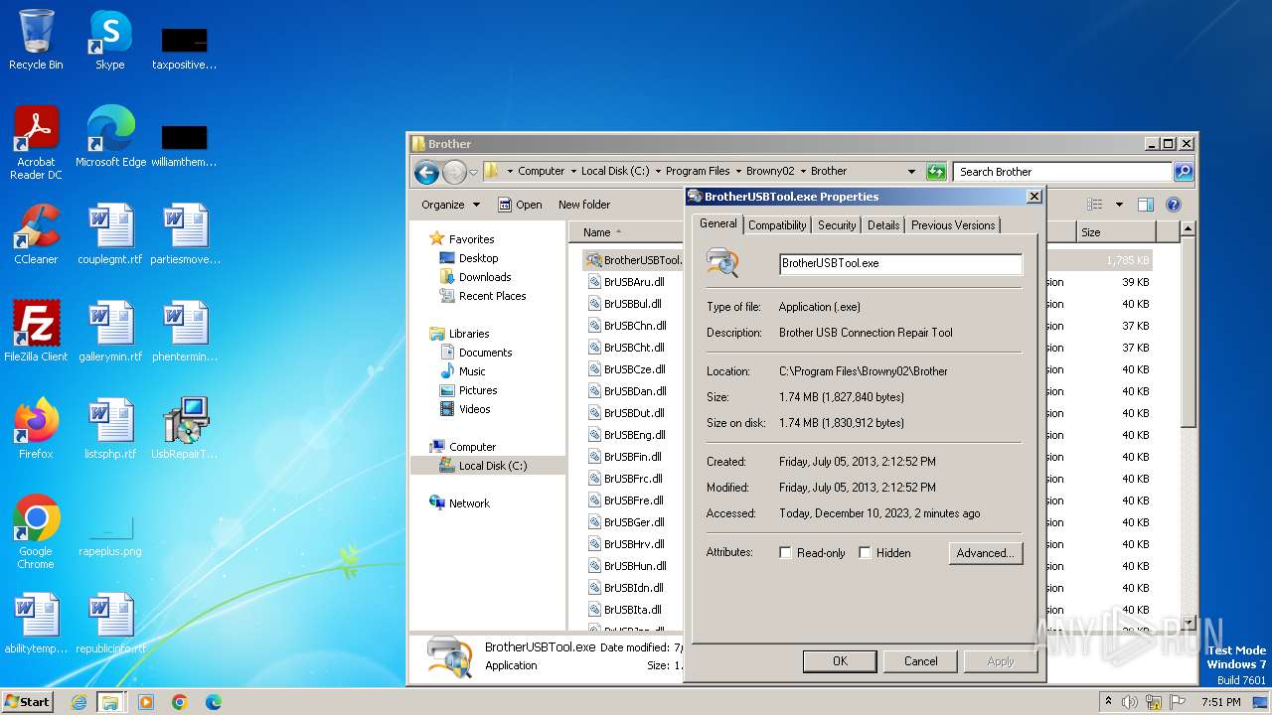Select Recent Places in Favorites
This screenshot has width=1272, height=715.
pos(492,296)
